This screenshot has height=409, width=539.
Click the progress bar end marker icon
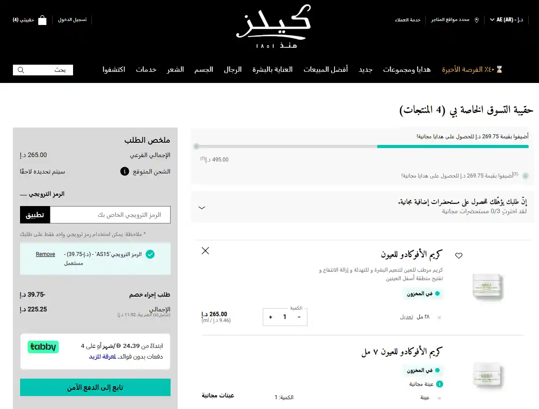[x=196, y=146]
